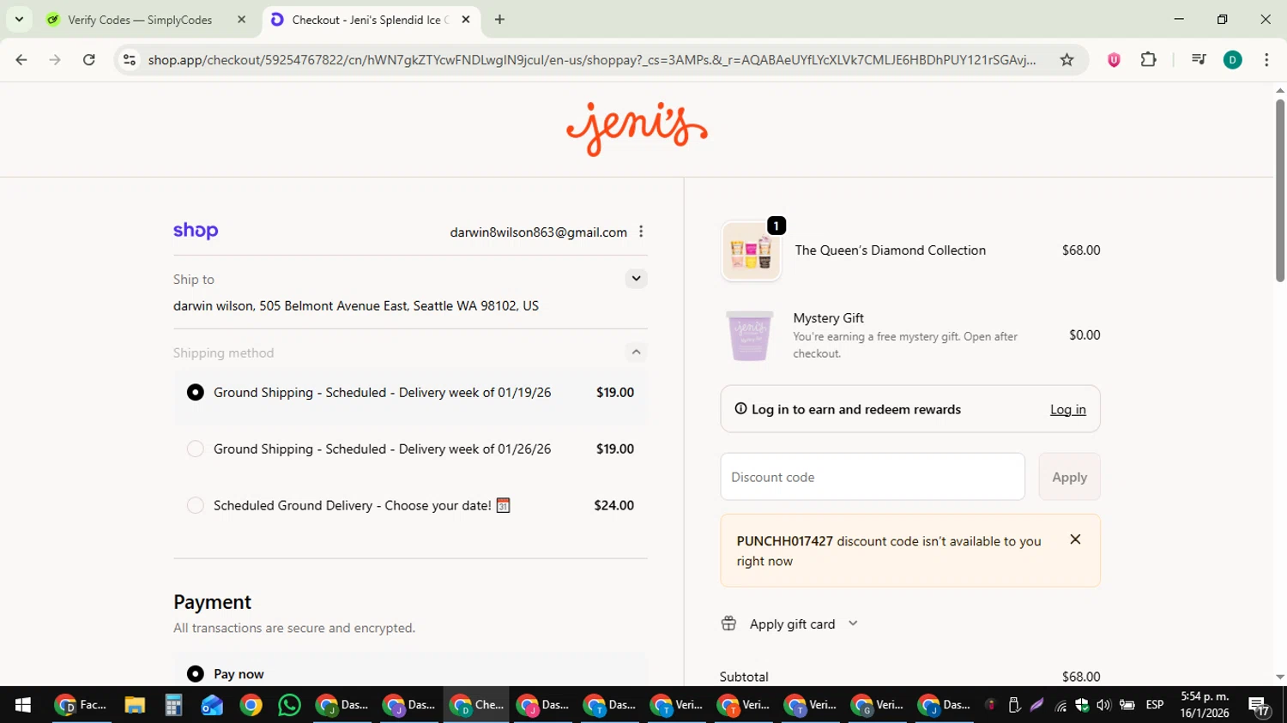Screen dimensions: 1287x723
Task: Click the address bar URL
Action: tap(592, 59)
